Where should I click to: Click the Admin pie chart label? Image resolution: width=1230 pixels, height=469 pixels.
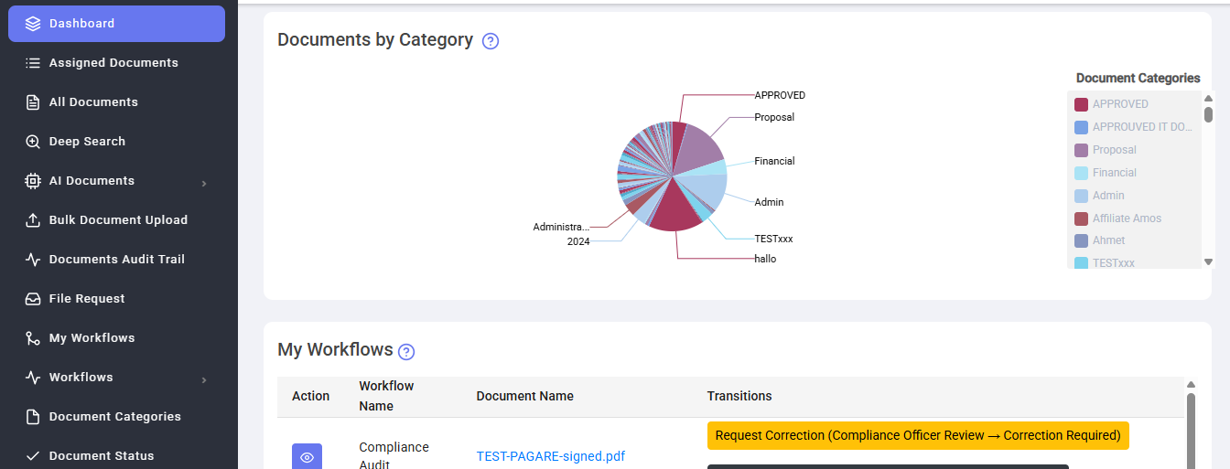click(769, 202)
